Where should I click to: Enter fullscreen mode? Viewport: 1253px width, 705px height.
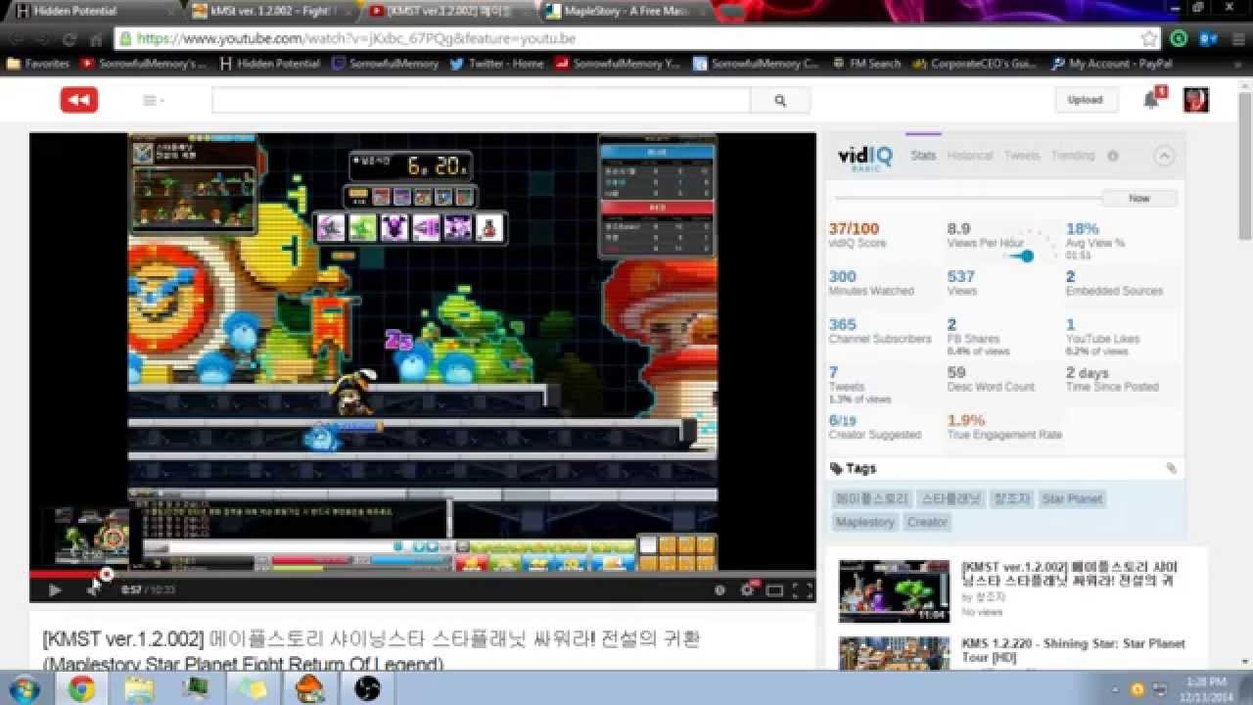(x=802, y=589)
